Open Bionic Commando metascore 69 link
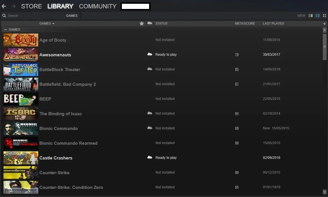This screenshot has width=328, height=197. click(x=237, y=128)
